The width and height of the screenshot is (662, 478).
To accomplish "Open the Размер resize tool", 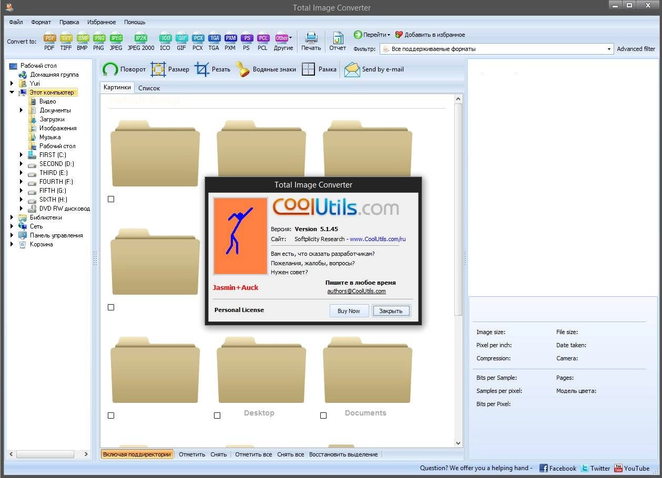I will coord(170,69).
